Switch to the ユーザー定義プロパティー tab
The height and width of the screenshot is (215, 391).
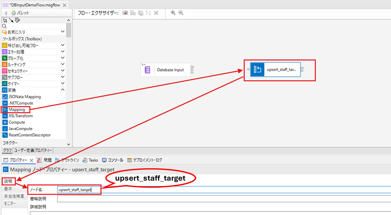(x=33, y=150)
